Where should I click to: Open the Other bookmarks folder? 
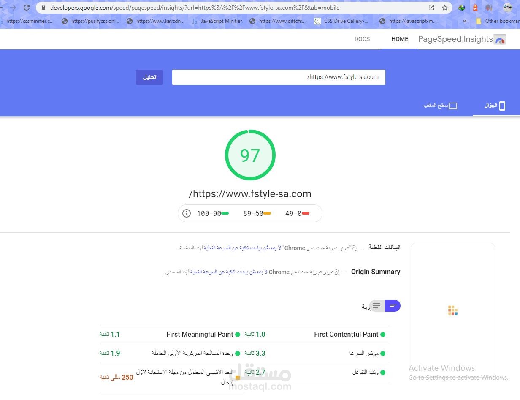point(497,21)
